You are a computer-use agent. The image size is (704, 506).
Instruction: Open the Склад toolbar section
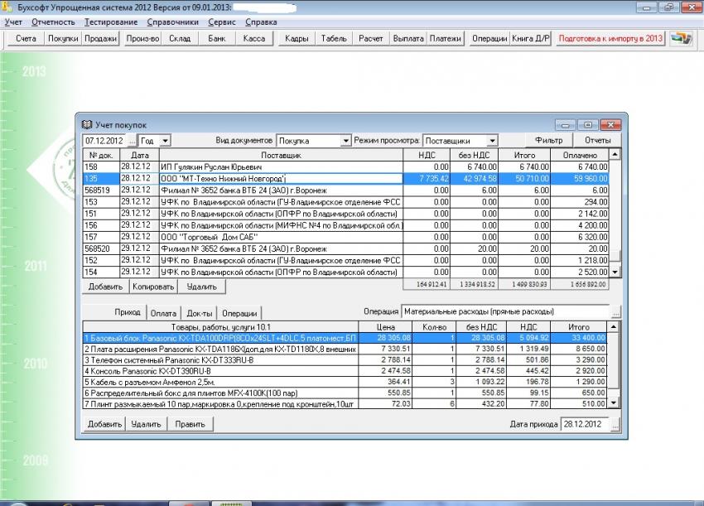point(180,38)
